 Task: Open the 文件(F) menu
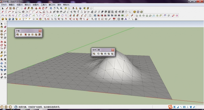pos(4,5)
